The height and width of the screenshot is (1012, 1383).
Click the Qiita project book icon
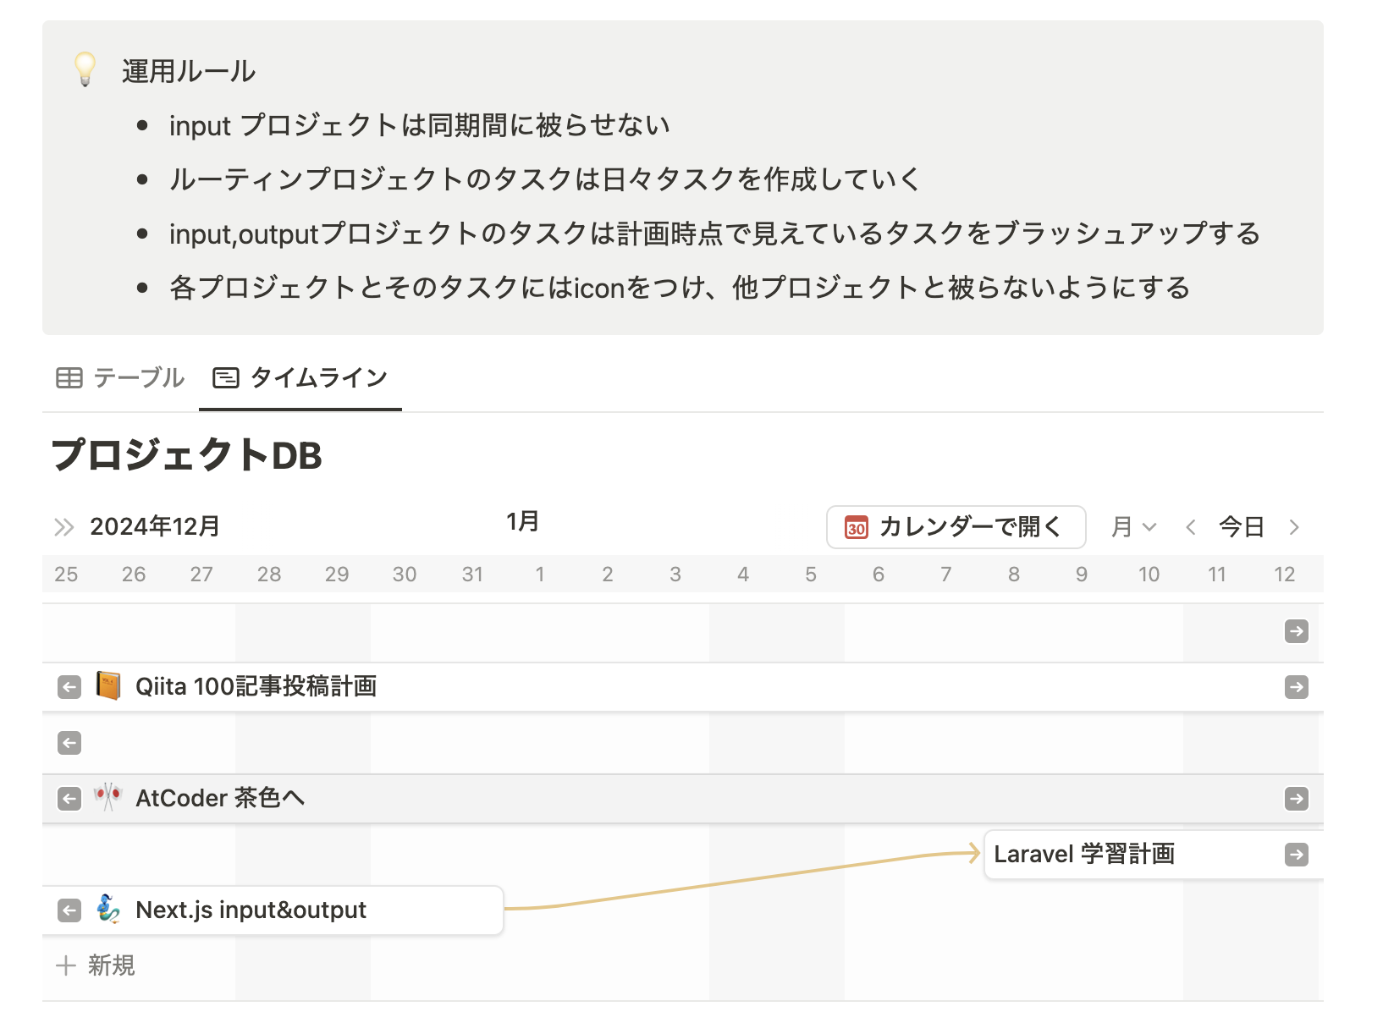(108, 685)
